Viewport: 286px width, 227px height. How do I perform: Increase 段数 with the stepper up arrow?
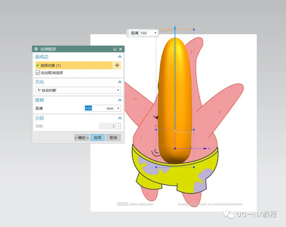(x=118, y=124)
